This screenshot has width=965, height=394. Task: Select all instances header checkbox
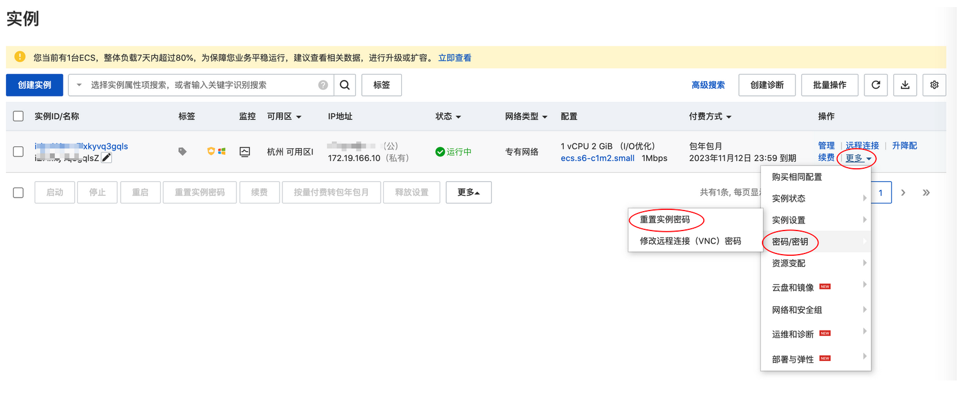(18, 116)
